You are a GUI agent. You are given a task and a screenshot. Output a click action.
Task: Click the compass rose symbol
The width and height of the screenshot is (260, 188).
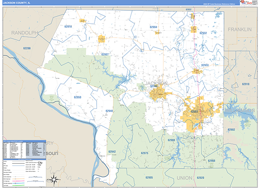[54, 179]
